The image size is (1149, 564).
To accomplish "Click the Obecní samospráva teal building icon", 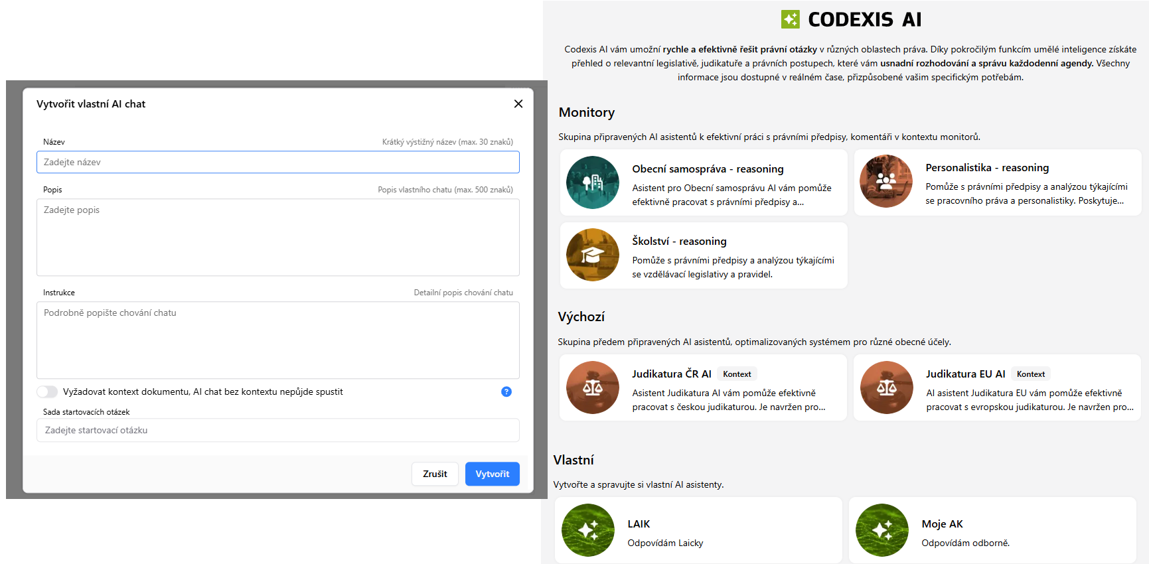I will coord(592,182).
